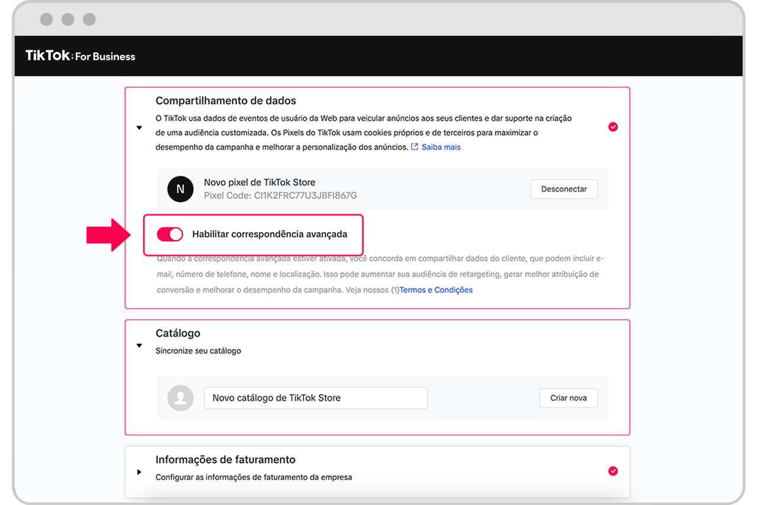
Task: Click the Sincronize seu catálogo text
Action: [x=198, y=351]
